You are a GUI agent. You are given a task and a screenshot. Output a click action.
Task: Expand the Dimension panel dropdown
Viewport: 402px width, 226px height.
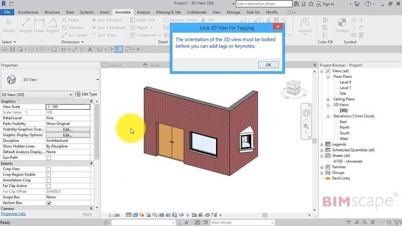[73, 42]
